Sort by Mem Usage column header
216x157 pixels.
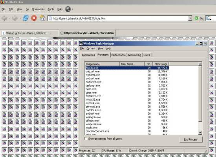161,64
